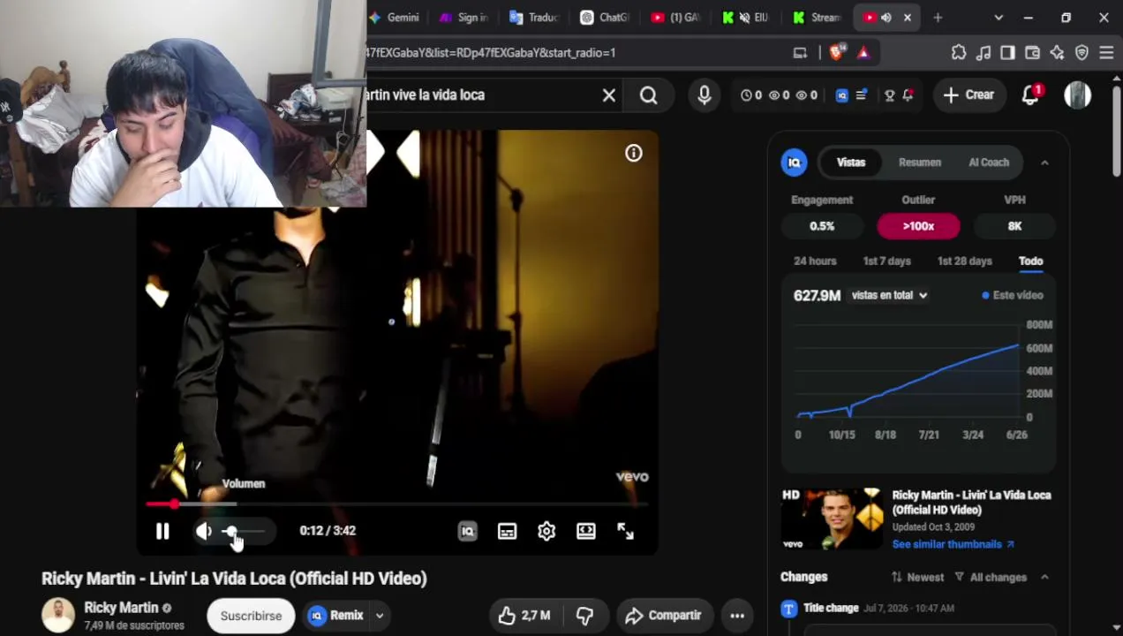Pause the video with the pause button
The width and height of the screenshot is (1123, 636).
[162, 531]
